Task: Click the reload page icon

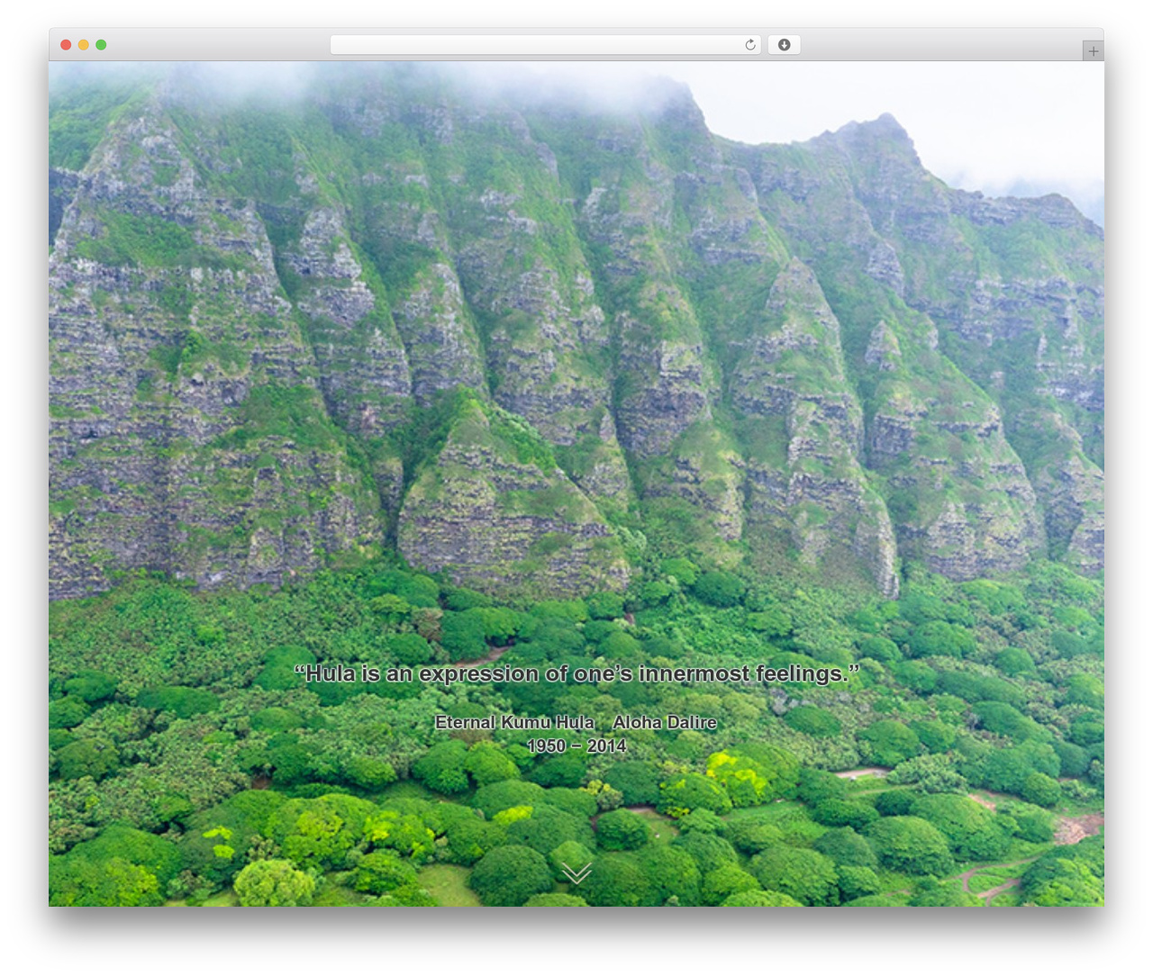Action: (749, 45)
